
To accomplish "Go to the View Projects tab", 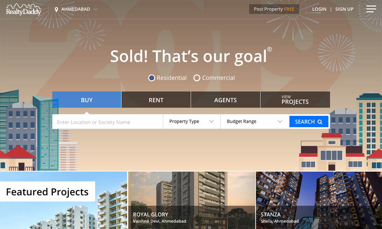I will point(295,100).
